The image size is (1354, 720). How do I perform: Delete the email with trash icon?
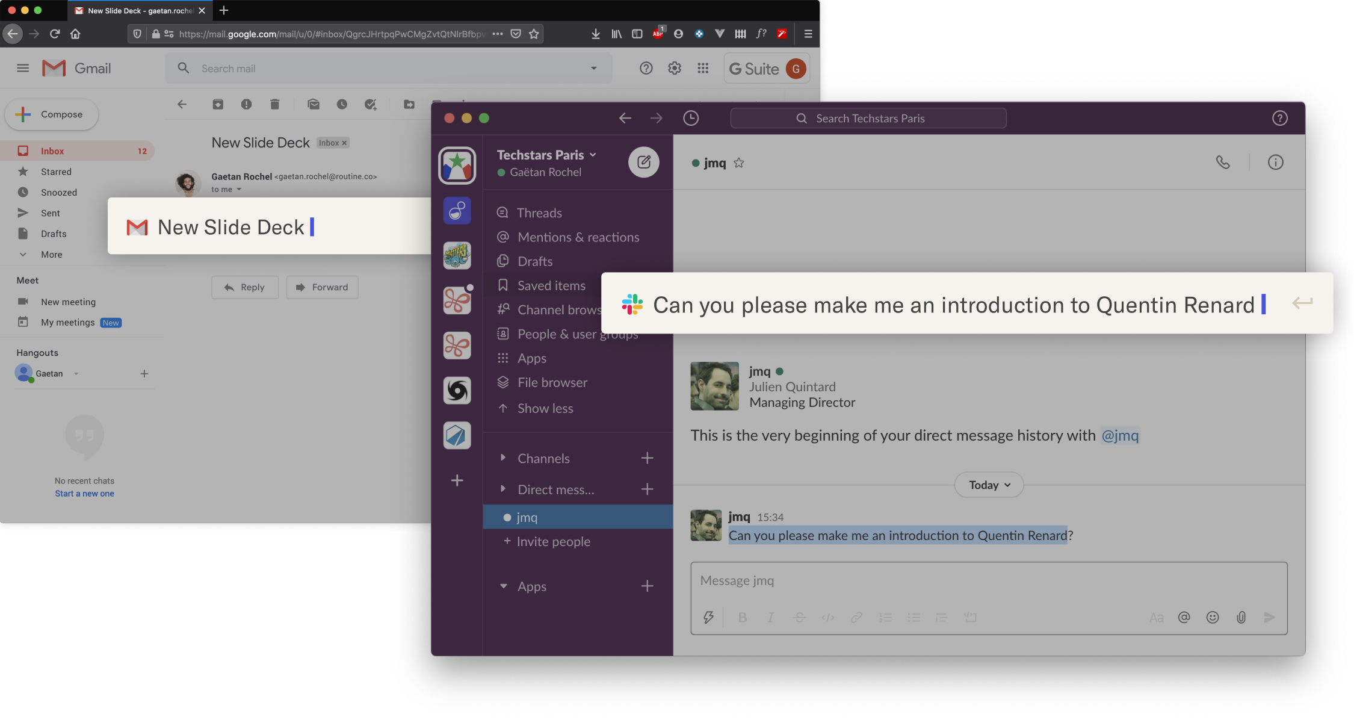click(x=274, y=104)
